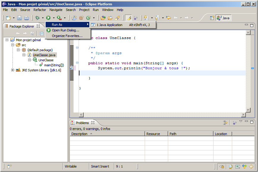Toggle Mark Occurrences highlighter button

point(128,18)
